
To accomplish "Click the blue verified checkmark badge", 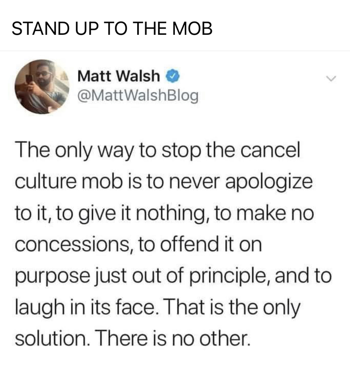I will (x=172, y=76).
